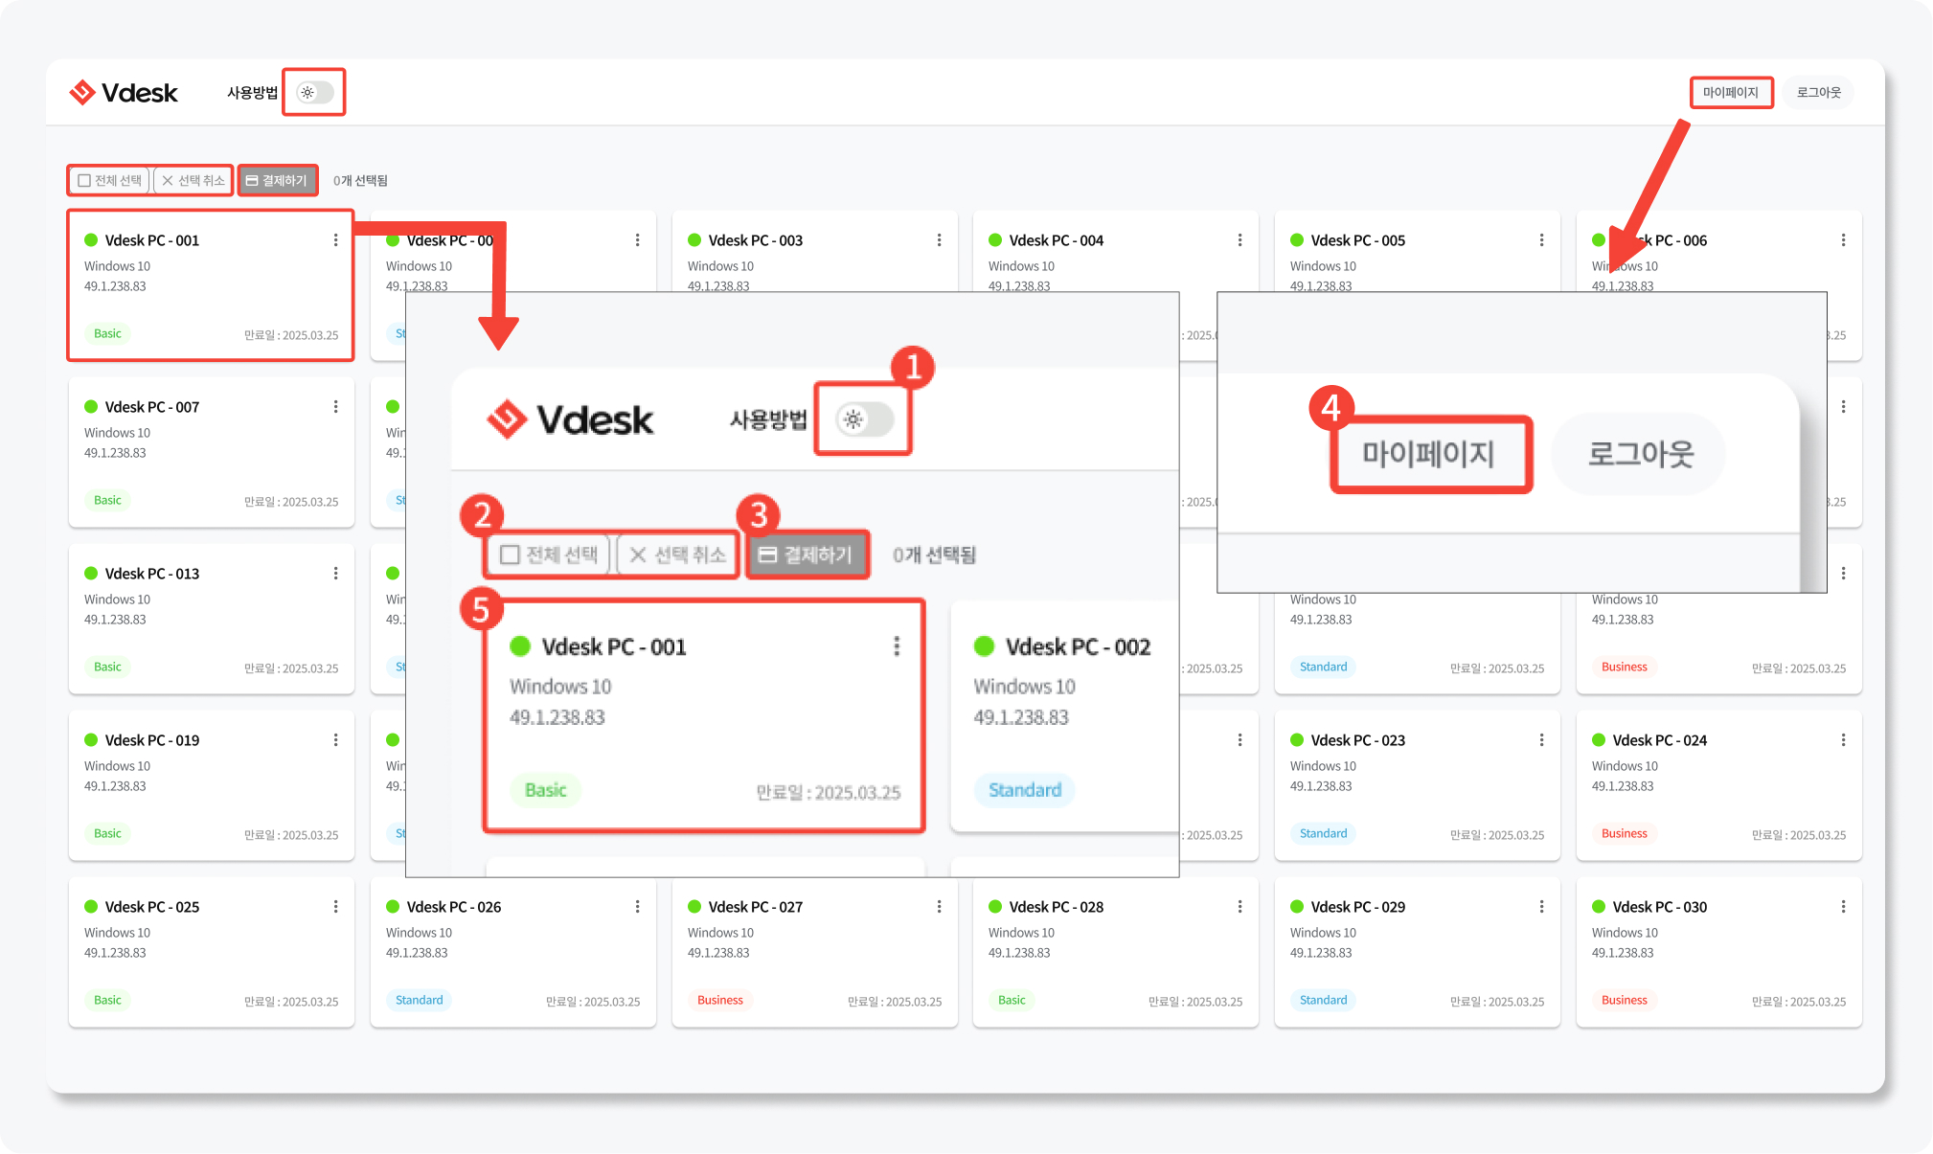Viewport: 1933px width, 1154px height.
Task: Click the small 0개 선택됨 counter in the page toolbar
Action: [x=360, y=180]
